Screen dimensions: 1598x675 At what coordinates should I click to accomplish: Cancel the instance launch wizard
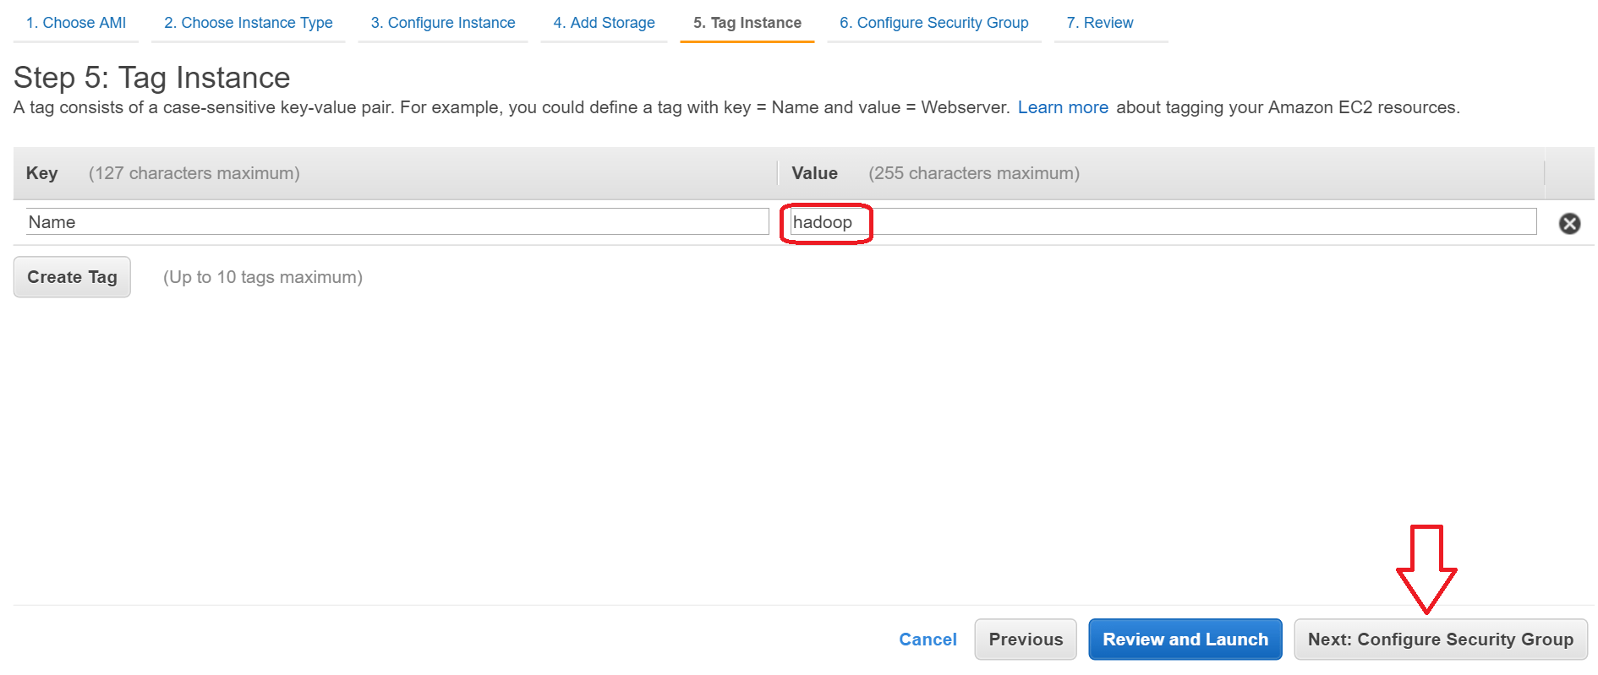pos(928,640)
